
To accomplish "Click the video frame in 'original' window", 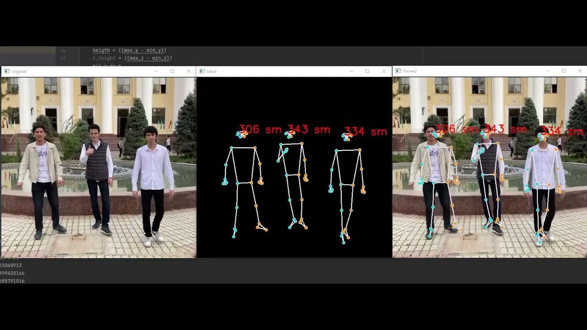I will pyautogui.click(x=98, y=167).
